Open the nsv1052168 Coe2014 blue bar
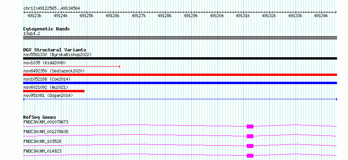 coord(180,83)
